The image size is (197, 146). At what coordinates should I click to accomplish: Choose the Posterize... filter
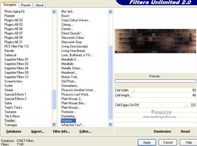point(68,112)
